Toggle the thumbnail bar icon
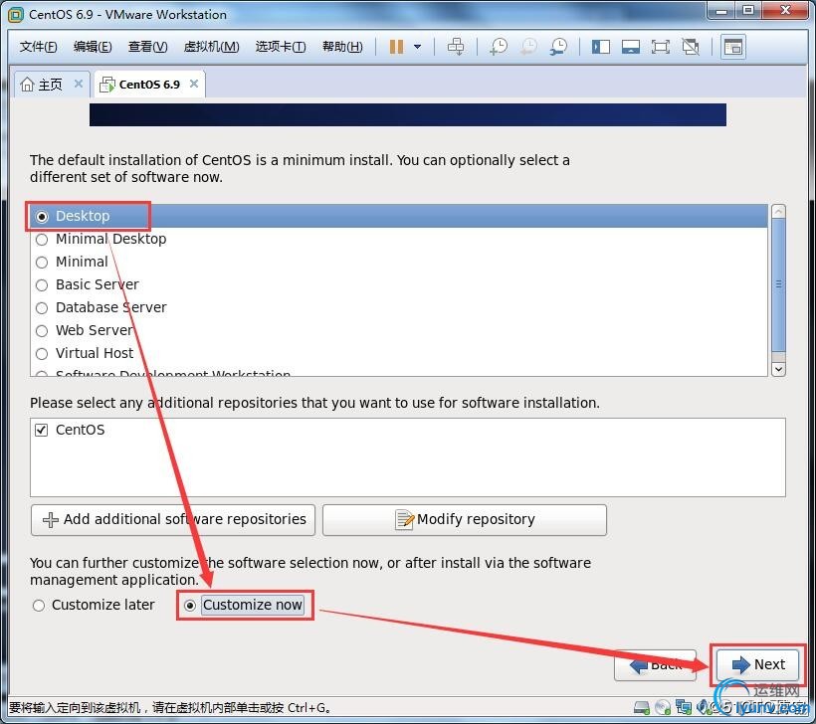 pyautogui.click(x=631, y=47)
